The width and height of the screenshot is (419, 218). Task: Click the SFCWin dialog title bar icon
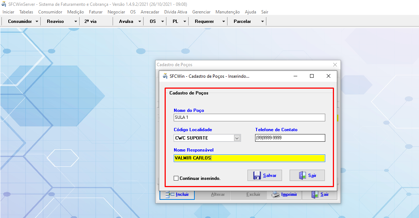click(x=165, y=76)
